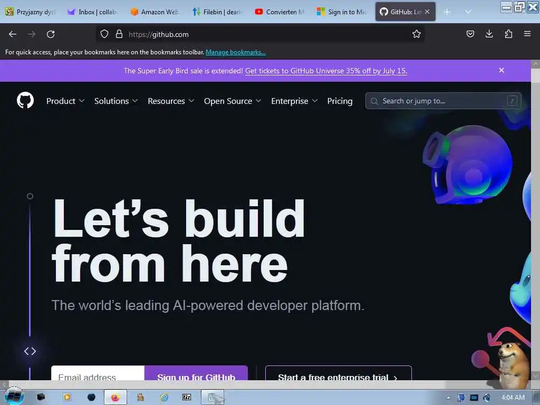Click the network tray icon
The image size is (540, 405).
click(474, 398)
